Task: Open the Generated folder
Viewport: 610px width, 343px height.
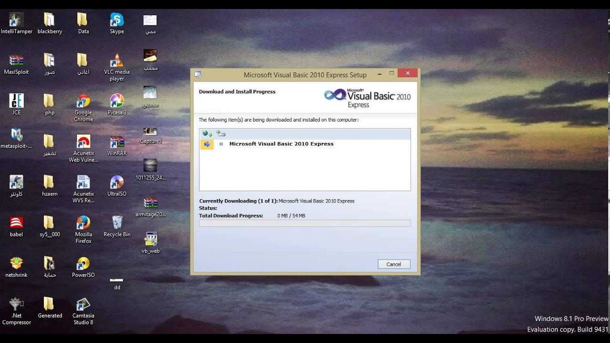Action: [x=50, y=303]
